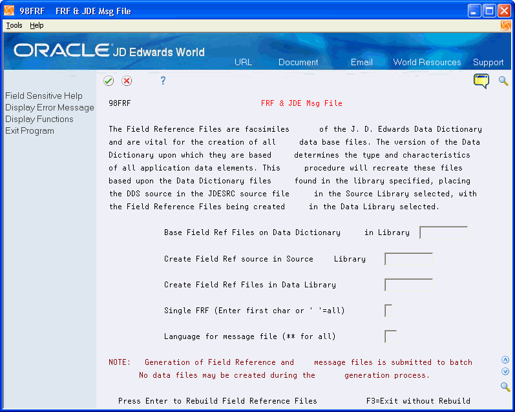Screen dimensions: 515x412
Task: Maximize the 98FRF window
Action: coord(489,11)
